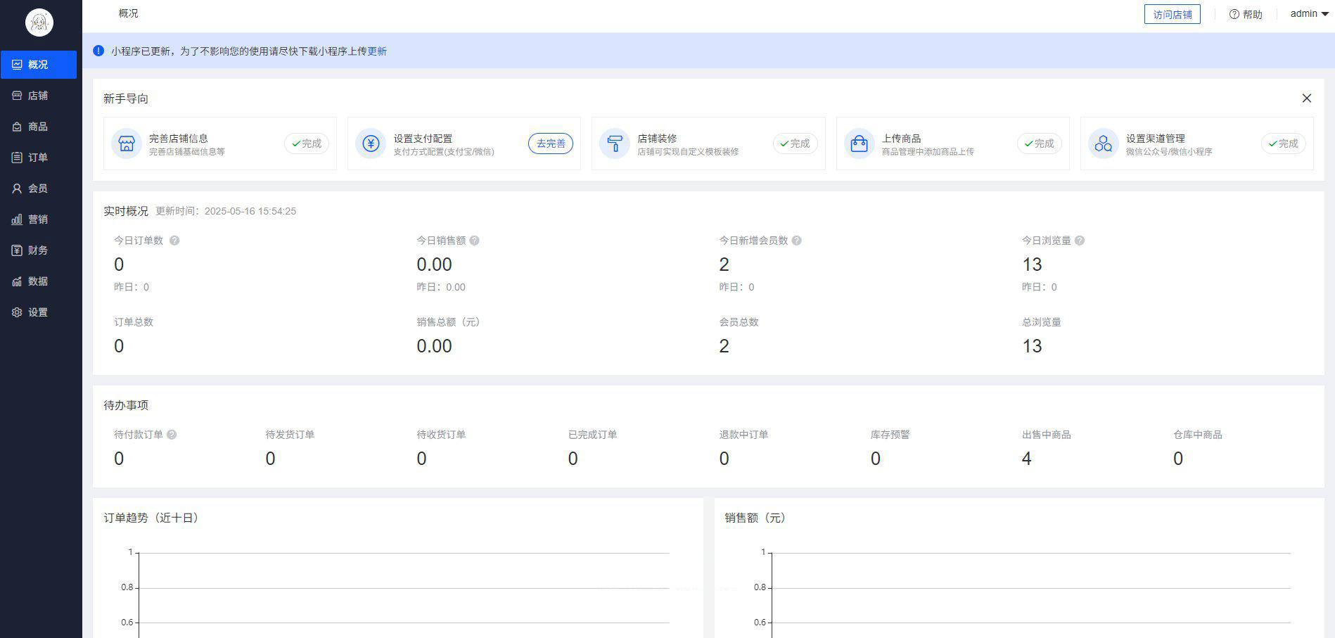Open 设置 in the left navigation
The width and height of the screenshot is (1335, 638).
pos(38,312)
